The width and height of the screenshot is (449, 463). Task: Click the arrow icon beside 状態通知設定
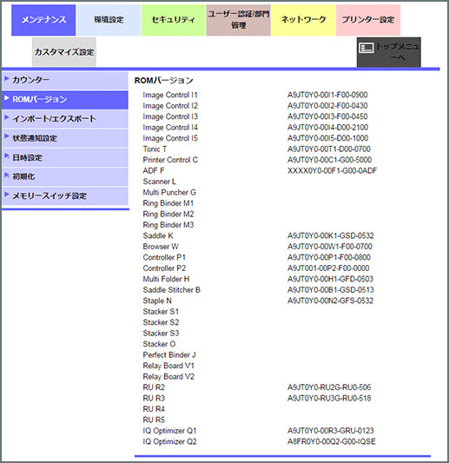click(7, 136)
